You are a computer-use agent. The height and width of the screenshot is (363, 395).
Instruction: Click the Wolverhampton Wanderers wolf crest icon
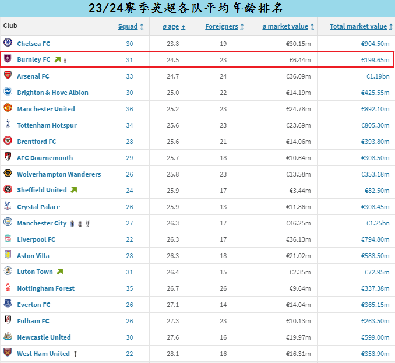(8, 174)
